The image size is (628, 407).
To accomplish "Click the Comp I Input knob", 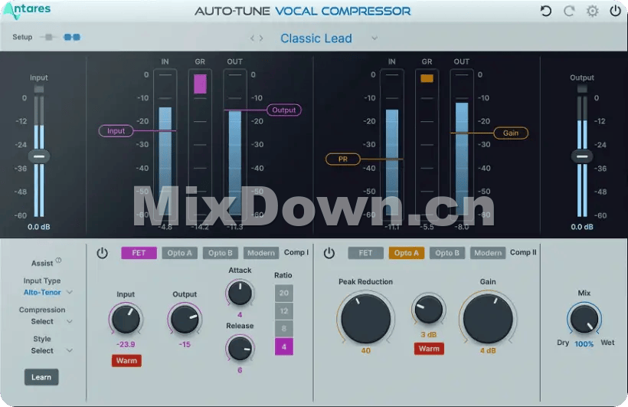I will coord(126,320).
